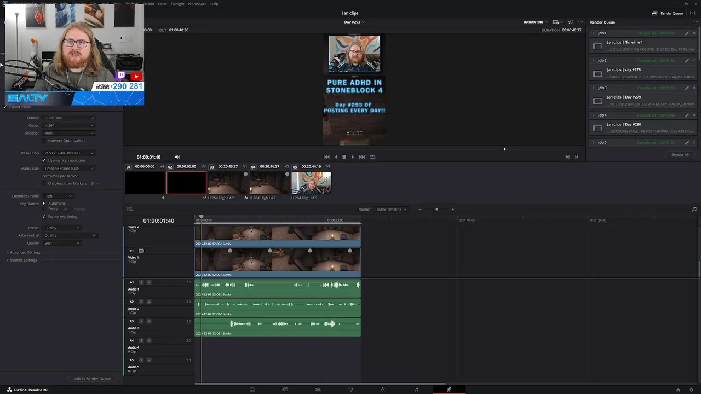Uncheck Frame reordering
The height and width of the screenshot is (394, 701).
pyautogui.click(x=44, y=216)
